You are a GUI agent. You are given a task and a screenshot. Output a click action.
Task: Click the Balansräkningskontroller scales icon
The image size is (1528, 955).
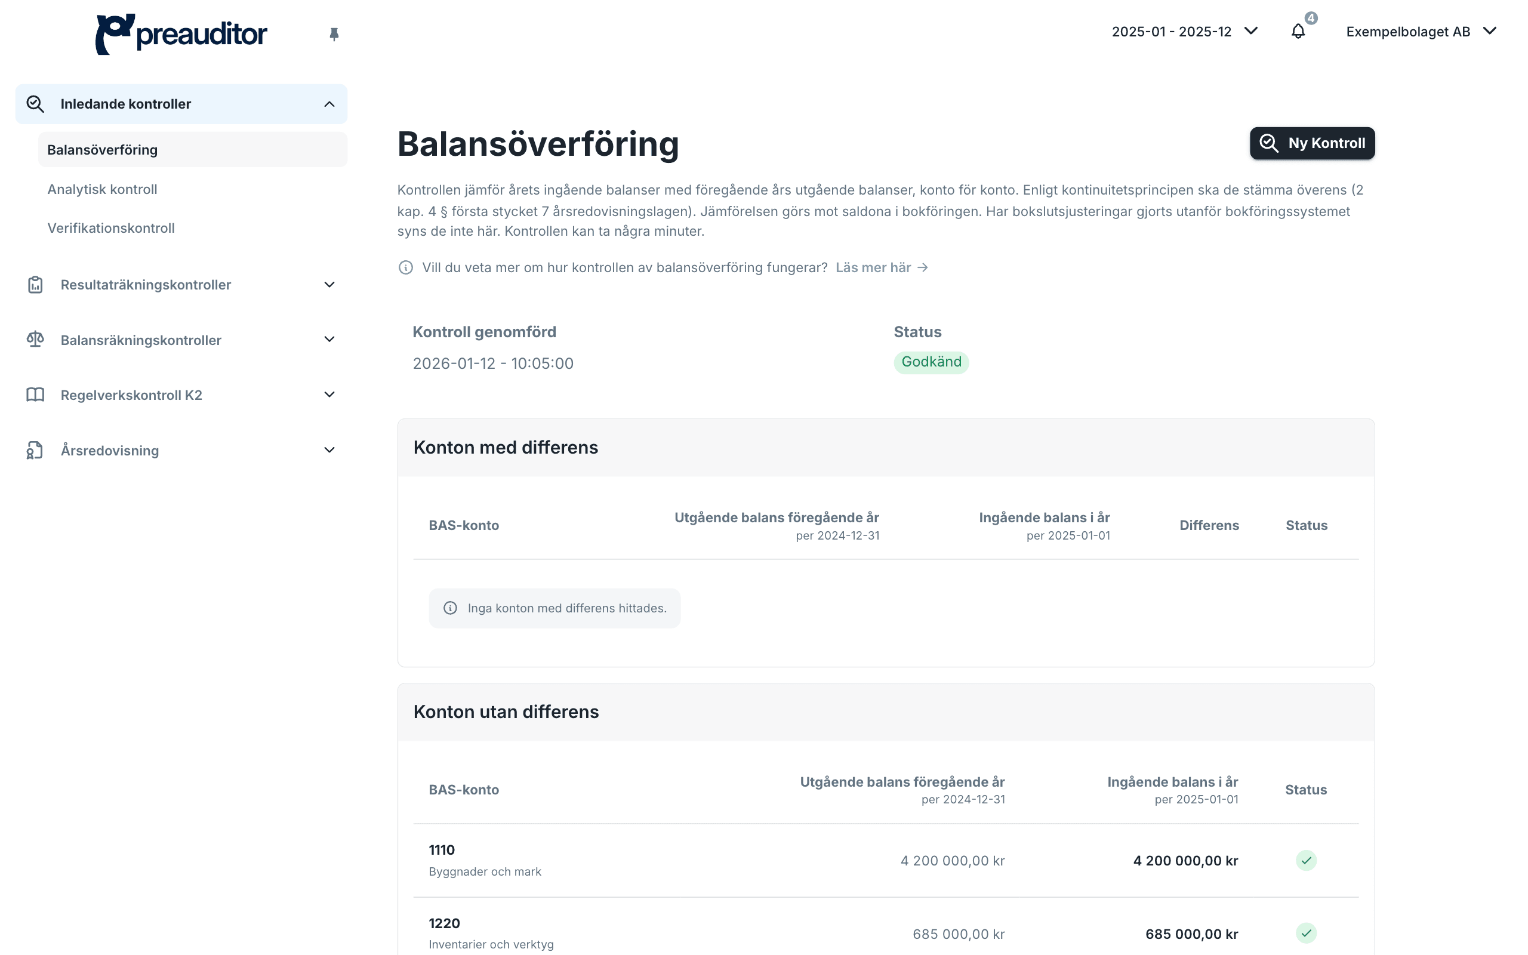35,340
